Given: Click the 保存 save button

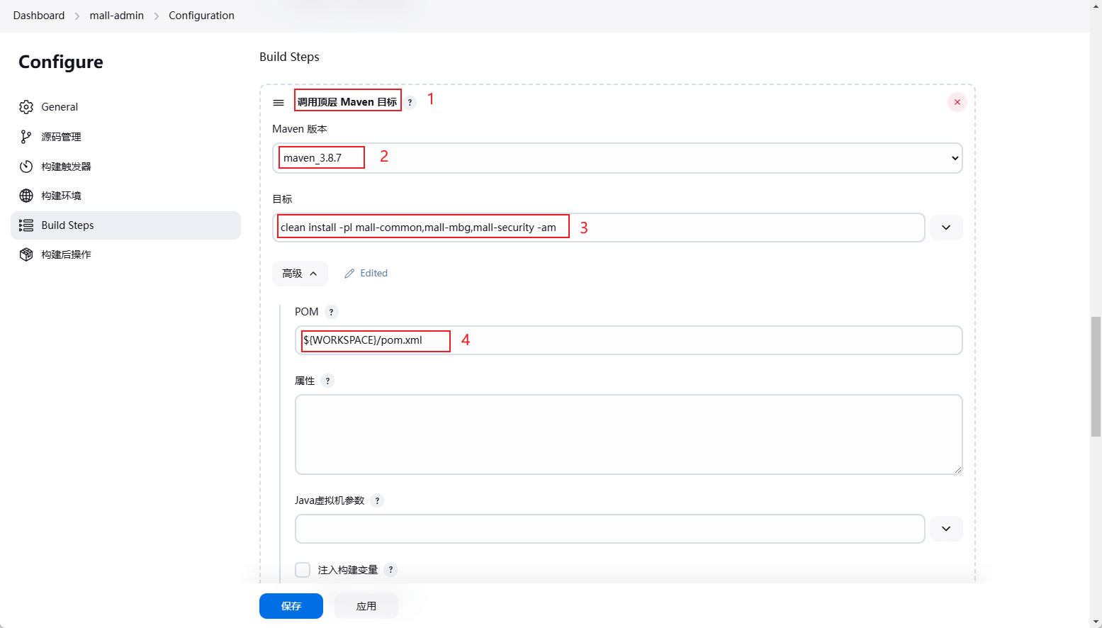Looking at the screenshot, I should (291, 606).
